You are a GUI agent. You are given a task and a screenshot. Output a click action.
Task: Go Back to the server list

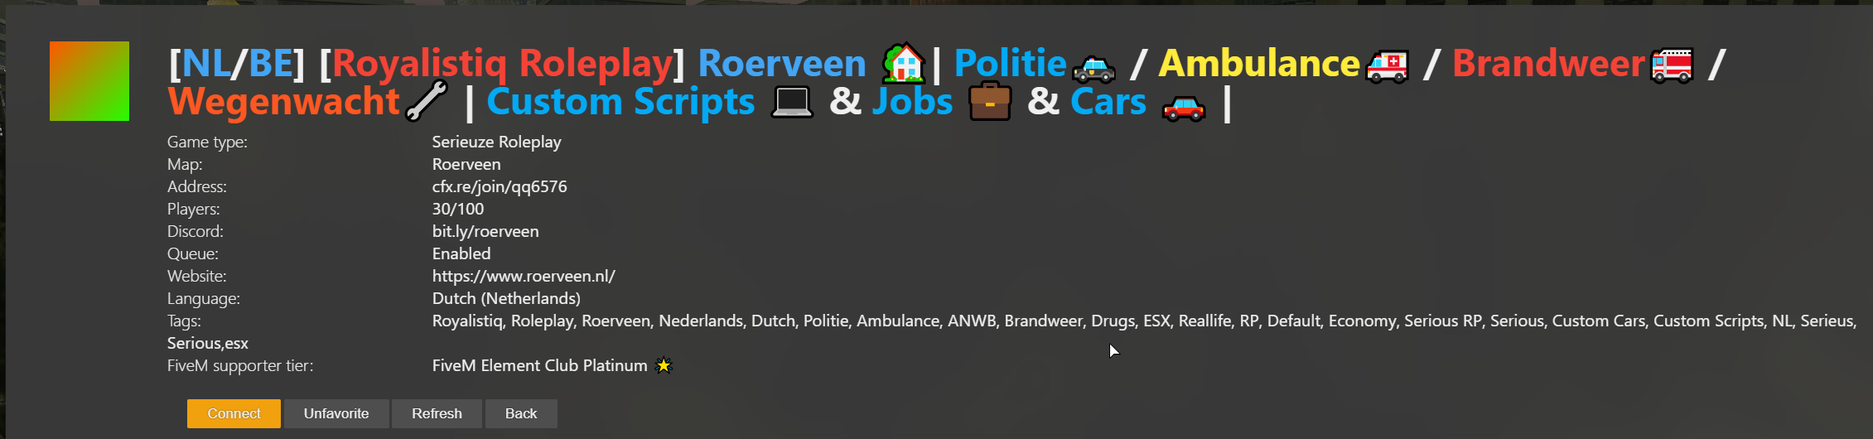coord(521,413)
